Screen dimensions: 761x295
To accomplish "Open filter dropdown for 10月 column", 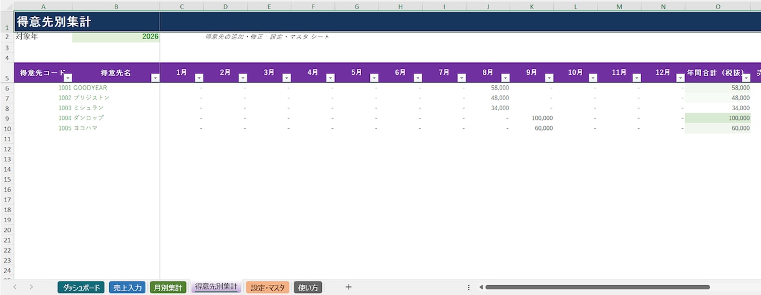I will coord(593,78).
